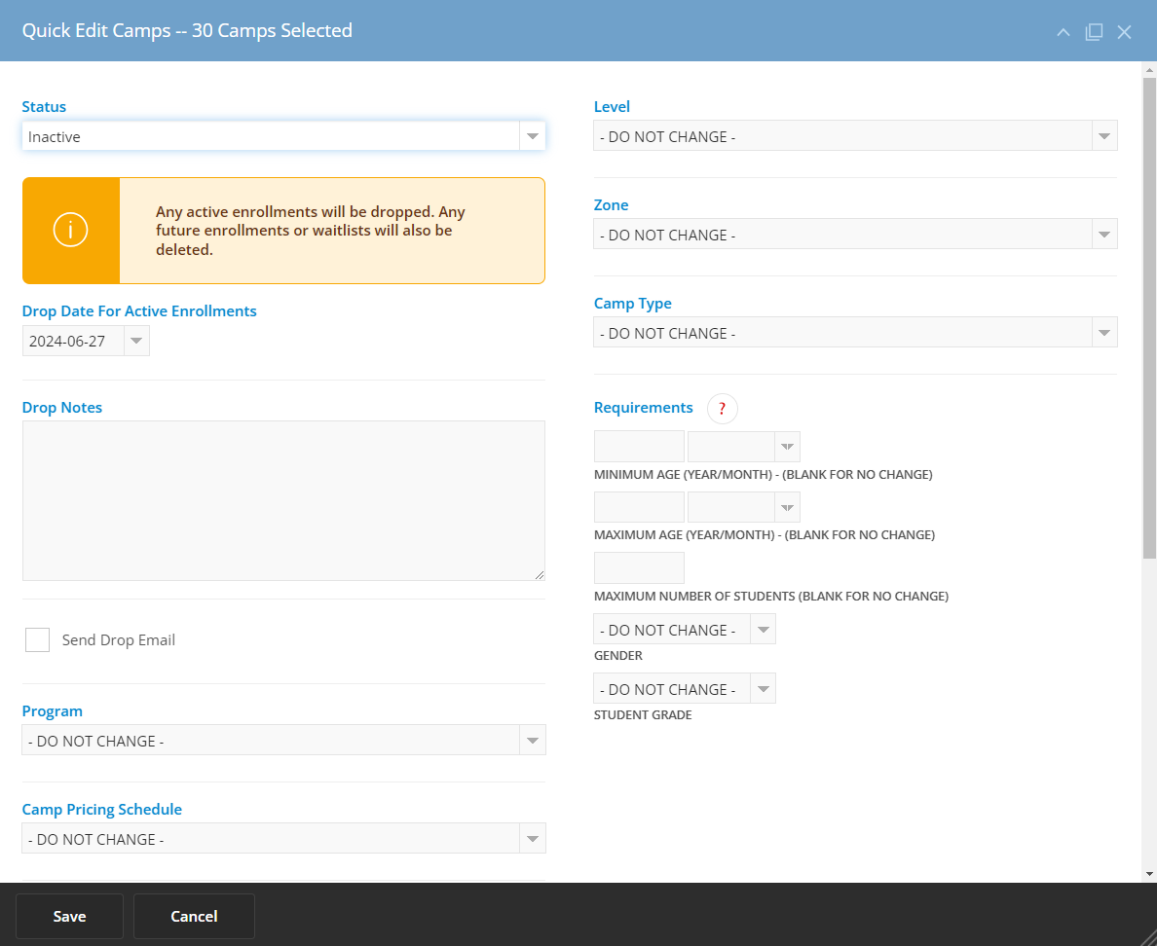This screenshot has height=946, width=1157.
Task: Open the Status dropdown showing Inactive
Action: (x=283, y=136)
